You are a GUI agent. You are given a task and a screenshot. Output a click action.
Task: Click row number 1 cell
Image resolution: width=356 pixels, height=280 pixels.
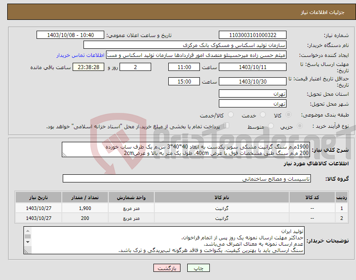(342, 208)
